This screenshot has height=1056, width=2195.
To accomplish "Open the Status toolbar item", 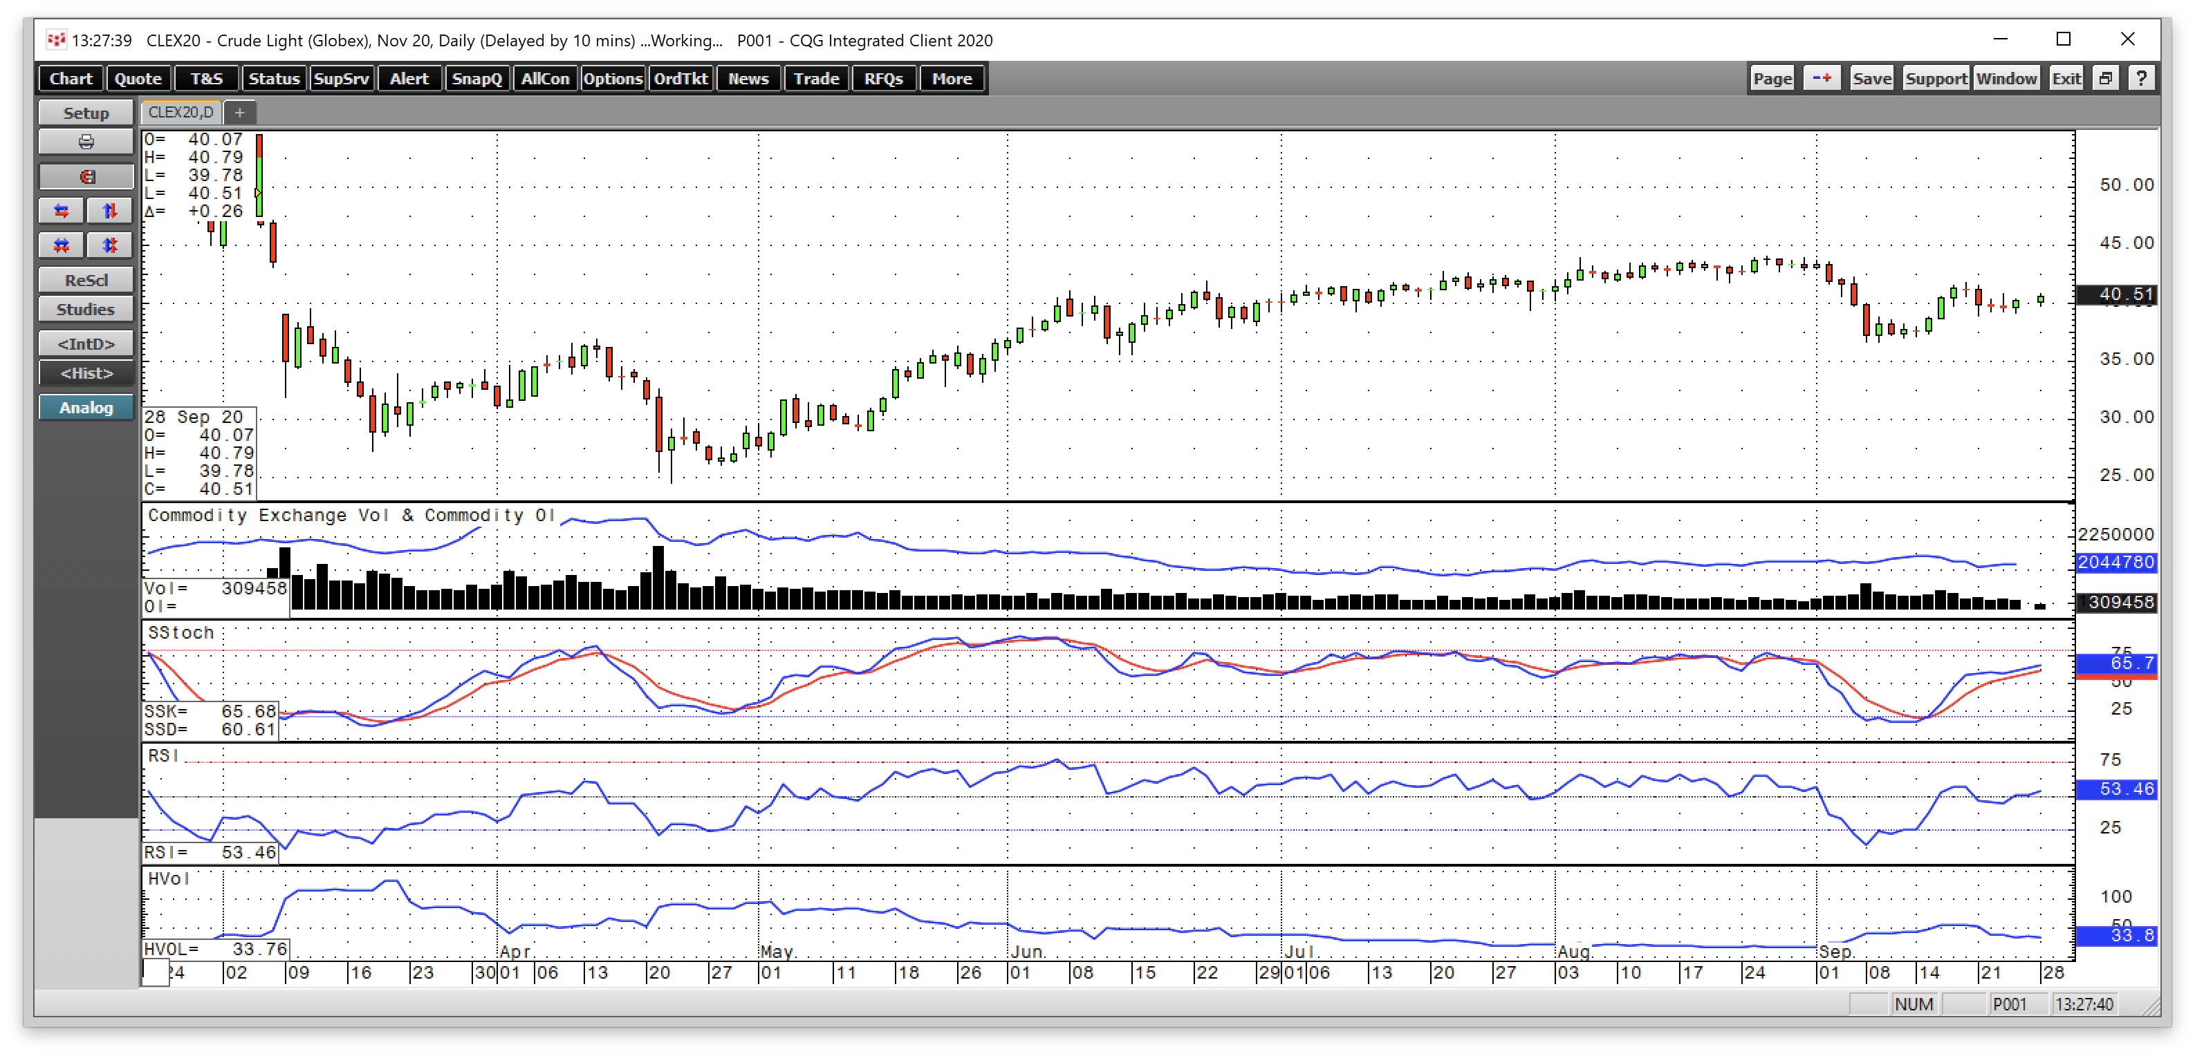I will pyautogui.click(x=274, y=78).
